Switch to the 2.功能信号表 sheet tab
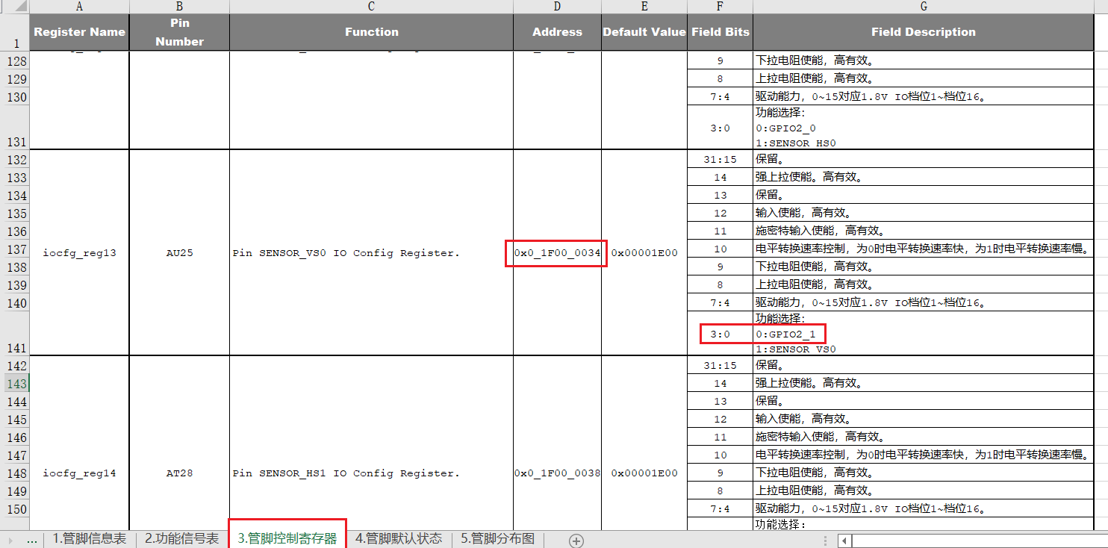1108x548 pixels. coord(182,539)
